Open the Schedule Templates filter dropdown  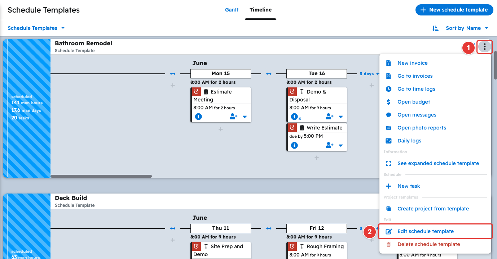(36, 28)
